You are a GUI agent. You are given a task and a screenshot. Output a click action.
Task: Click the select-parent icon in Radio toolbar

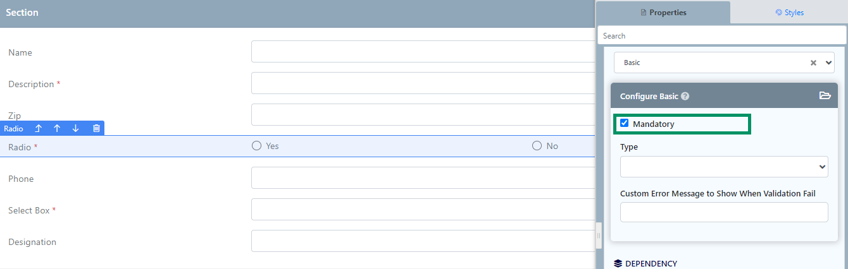click(38, 128)
